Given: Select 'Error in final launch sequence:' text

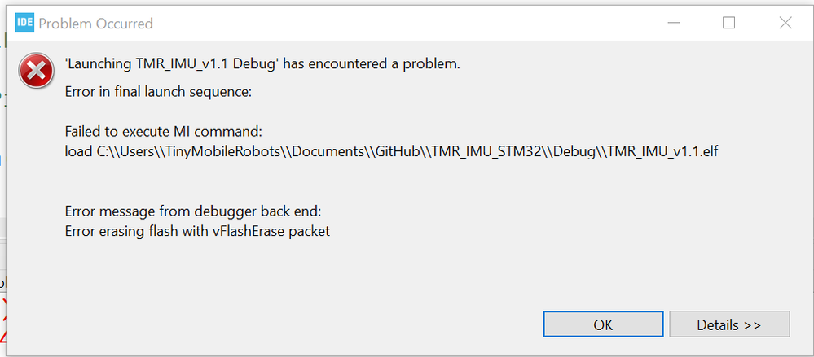Looking at the screenshot, I should [158, 91].
